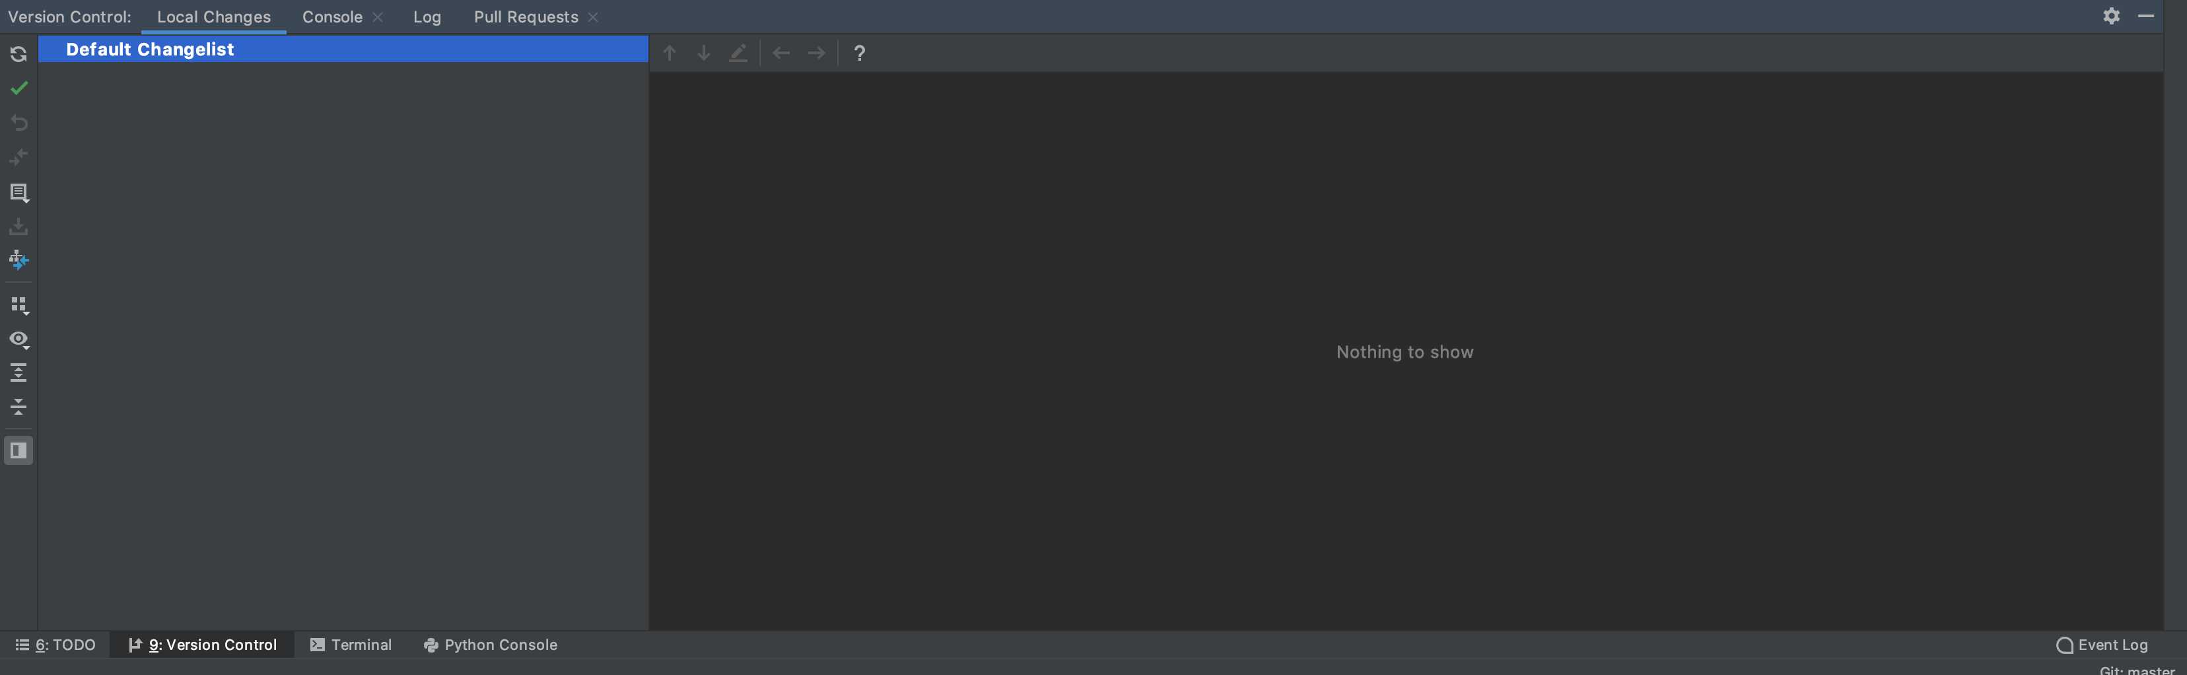Open the New Changelist icon
The height and width of the screenshot is (675, 2187).
coord(18,193)
